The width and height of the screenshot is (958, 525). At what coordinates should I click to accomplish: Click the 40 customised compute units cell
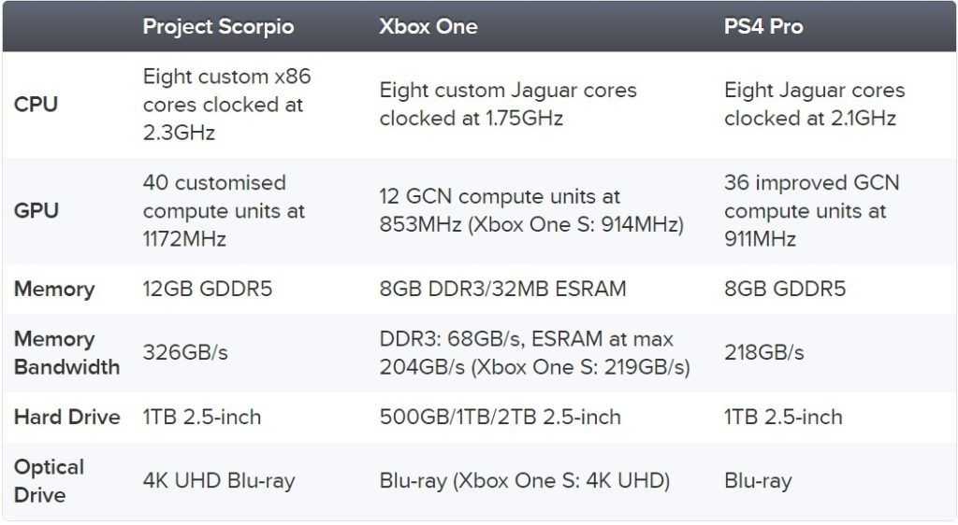[224, 211]
